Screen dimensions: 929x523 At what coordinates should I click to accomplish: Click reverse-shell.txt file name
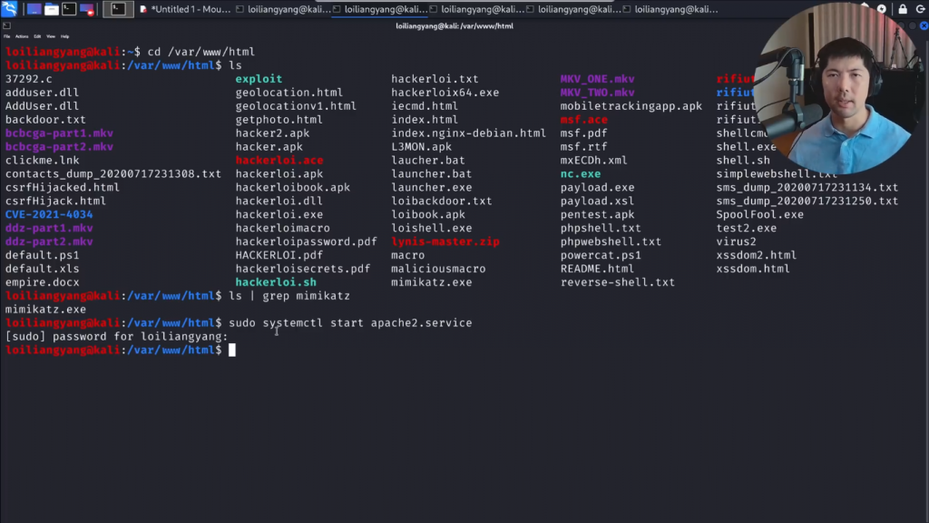click(x=617, y=282)
